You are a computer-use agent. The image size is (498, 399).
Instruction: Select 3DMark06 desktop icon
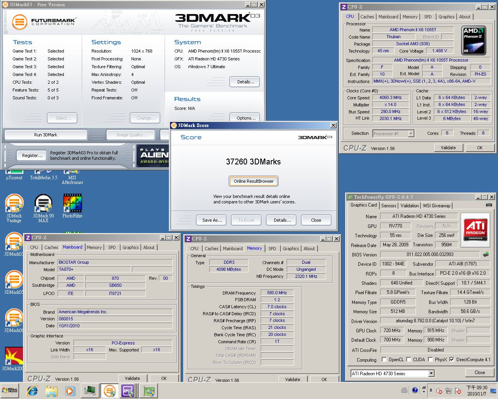[14, 321]
